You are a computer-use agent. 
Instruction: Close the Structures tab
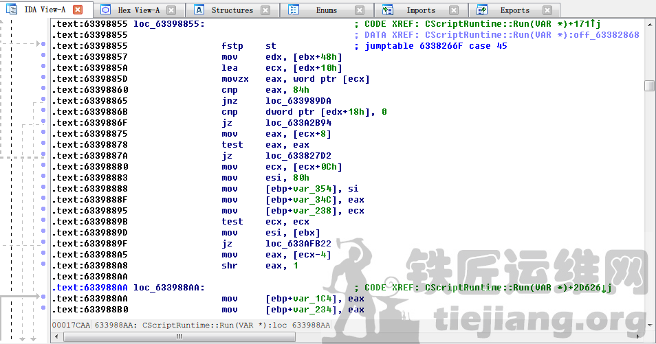[x=265, y=10]
